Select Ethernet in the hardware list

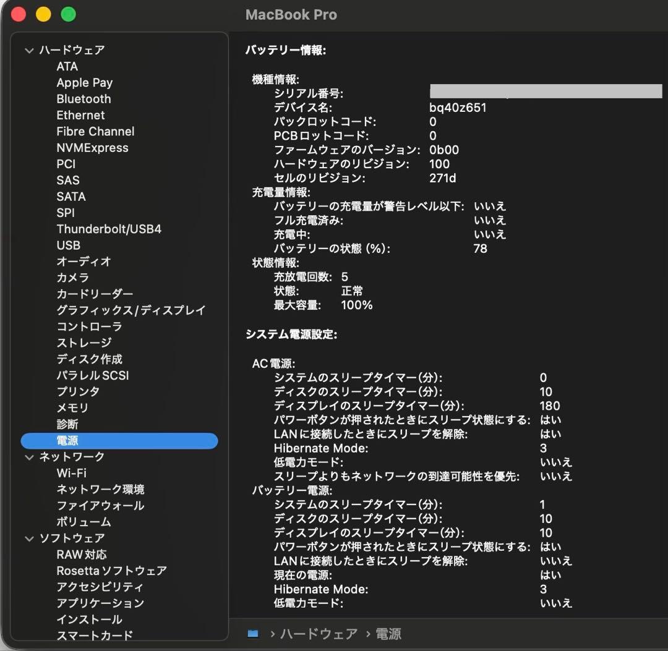80,115
